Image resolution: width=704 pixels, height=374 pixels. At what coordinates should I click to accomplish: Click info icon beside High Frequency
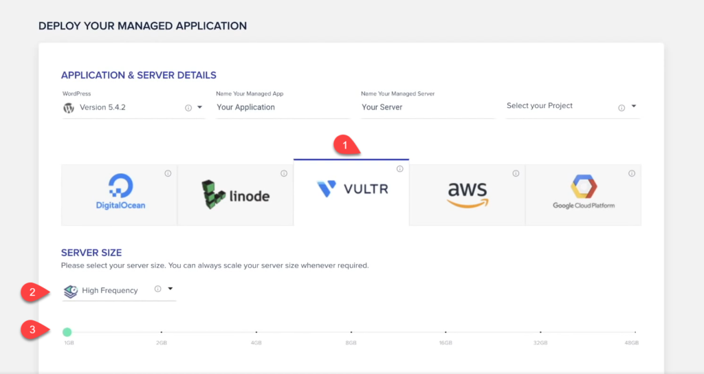(157, 289)
